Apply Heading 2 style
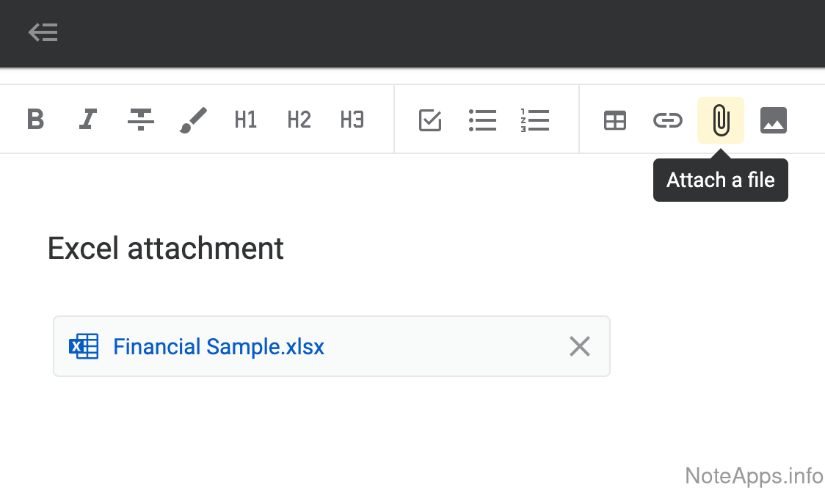Viewport: 825px width, 490px height. [299, 120]
